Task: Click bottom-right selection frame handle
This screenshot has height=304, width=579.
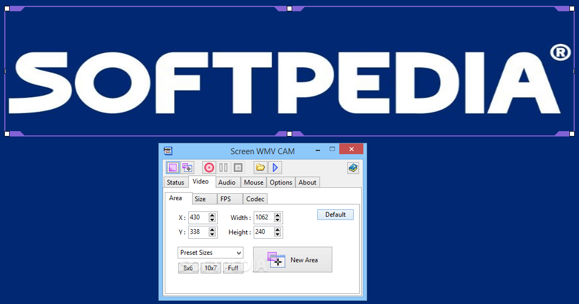Action: point(572,134)
